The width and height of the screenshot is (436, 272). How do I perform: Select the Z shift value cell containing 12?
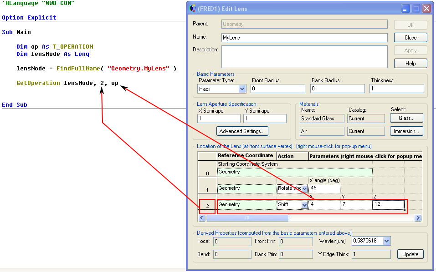point(388,205)
